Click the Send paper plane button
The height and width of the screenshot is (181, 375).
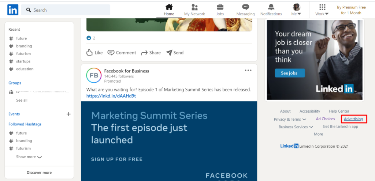click(x=175, y=53)
